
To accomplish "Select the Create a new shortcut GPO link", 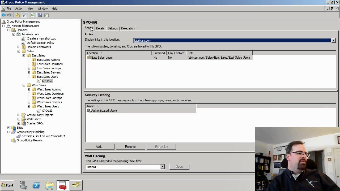I will [x=41, y=38].
